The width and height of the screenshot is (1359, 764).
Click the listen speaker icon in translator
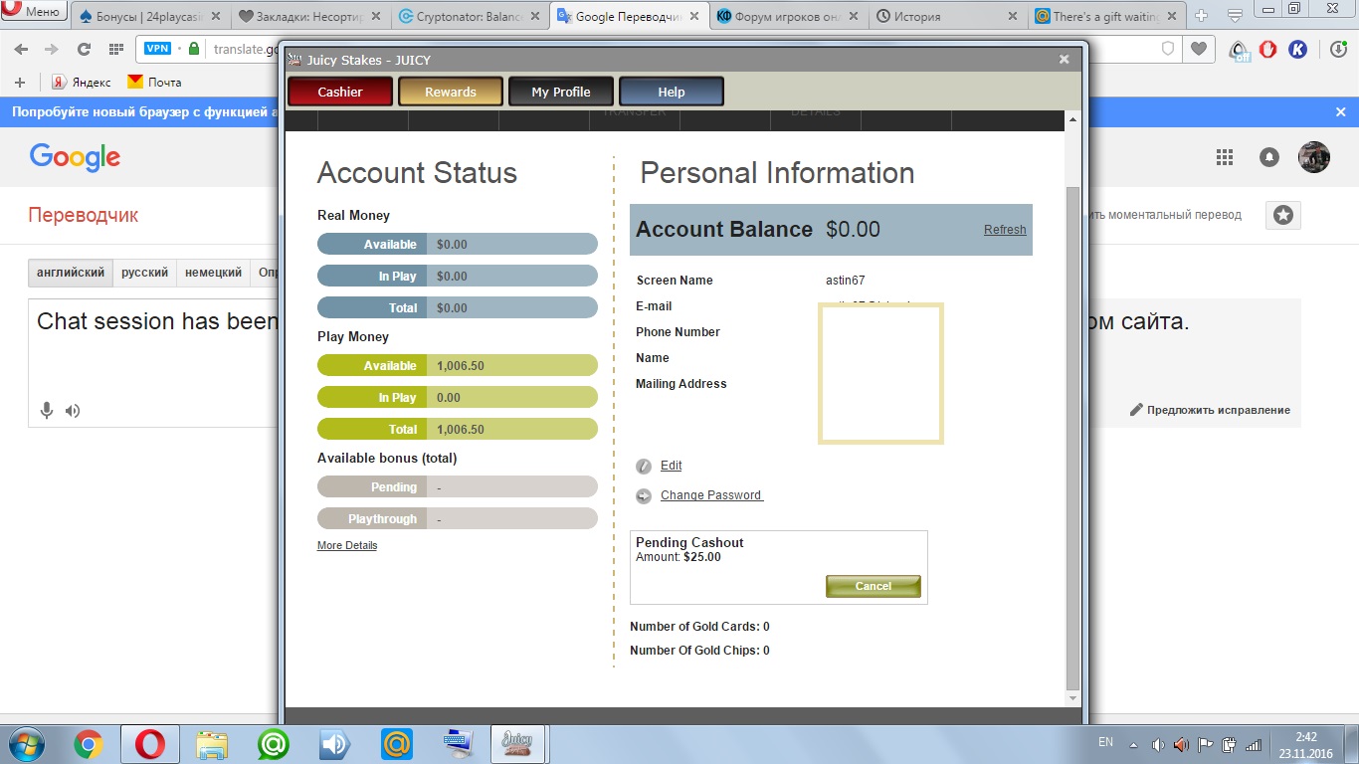pyautogui.click(x=73, y=411)
